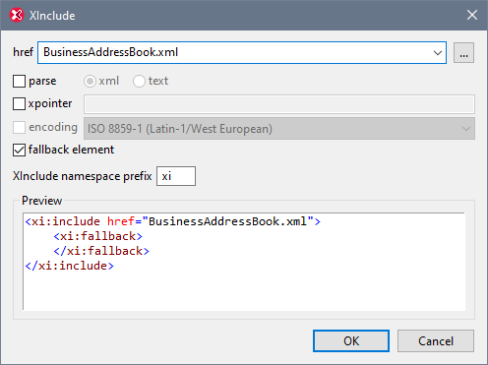The image size is (488, 365).
Task: Close the XInclude dialog window
Action: click(472, 15)
